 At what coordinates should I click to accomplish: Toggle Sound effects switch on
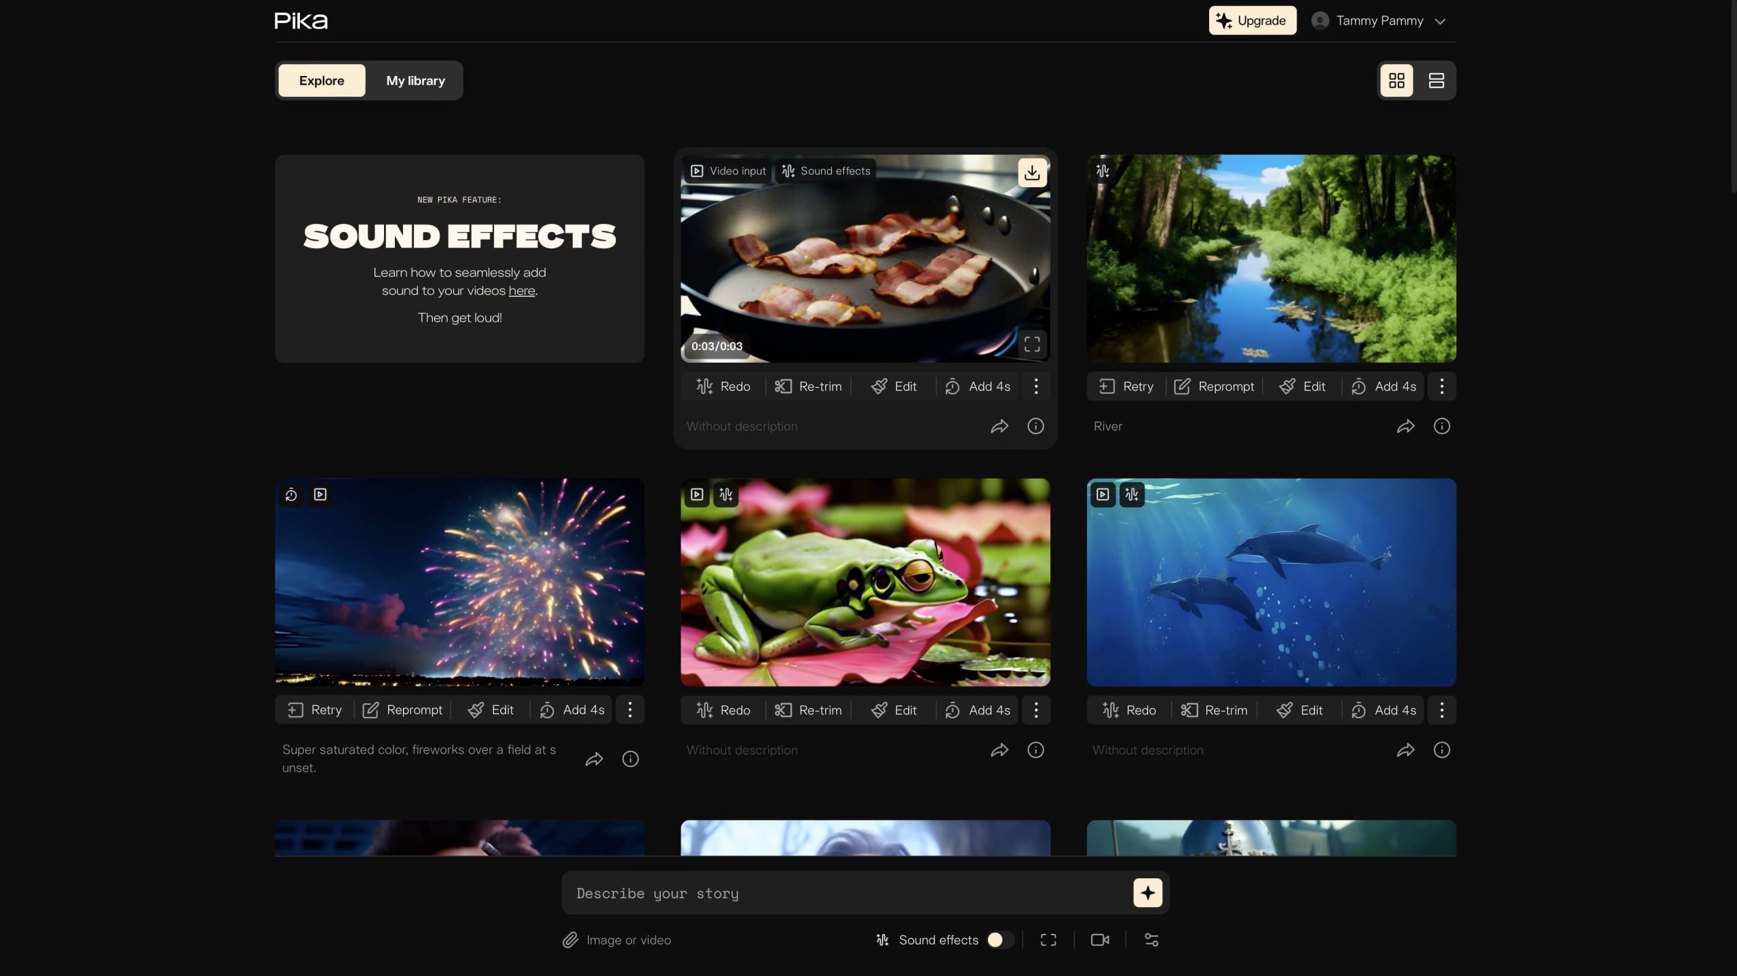pyautogui.click(x=1000, y=940)
